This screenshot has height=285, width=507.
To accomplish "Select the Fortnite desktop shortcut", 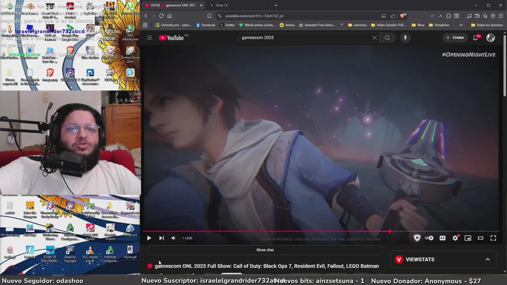I will 30,252.
